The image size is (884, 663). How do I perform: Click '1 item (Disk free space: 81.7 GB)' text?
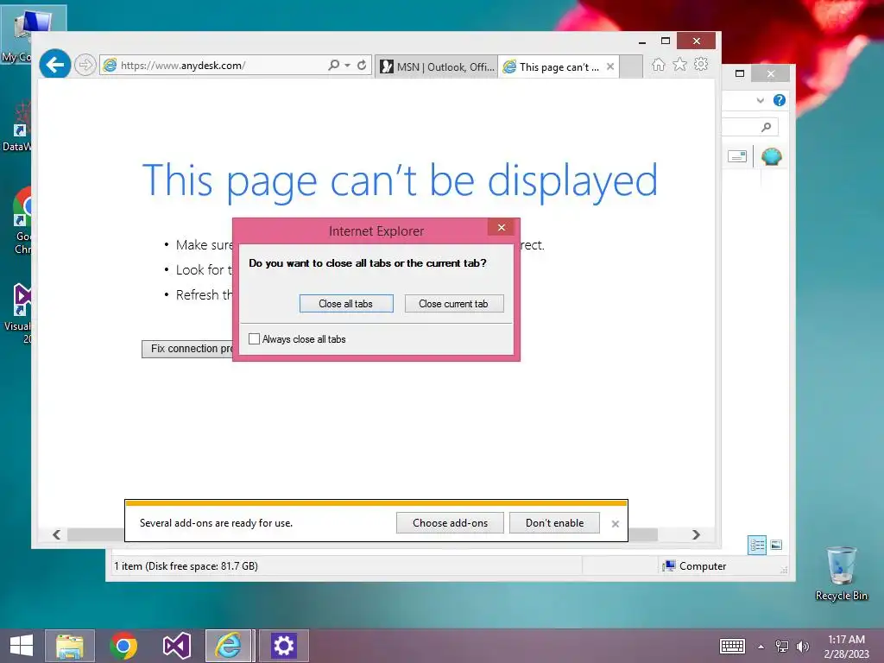pos(186,566)
